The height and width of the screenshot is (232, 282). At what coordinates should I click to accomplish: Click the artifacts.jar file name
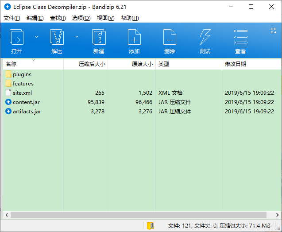tap(27, 112)
